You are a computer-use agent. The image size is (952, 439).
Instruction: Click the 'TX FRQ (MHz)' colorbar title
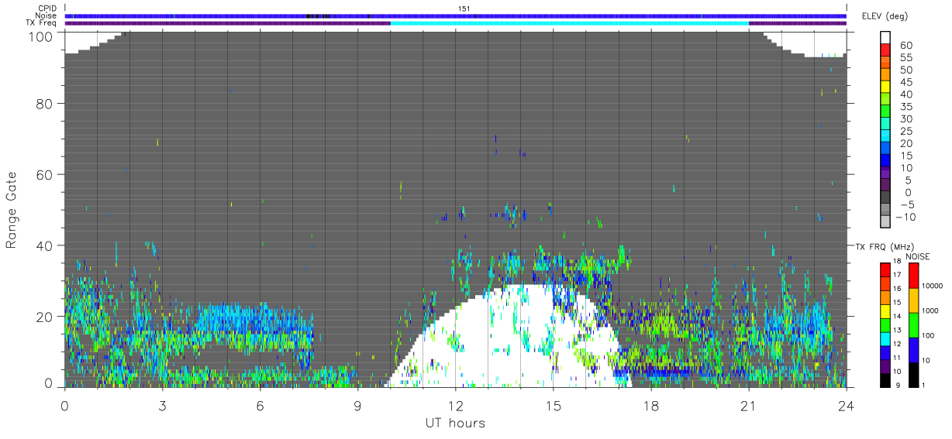pos(885,246)
